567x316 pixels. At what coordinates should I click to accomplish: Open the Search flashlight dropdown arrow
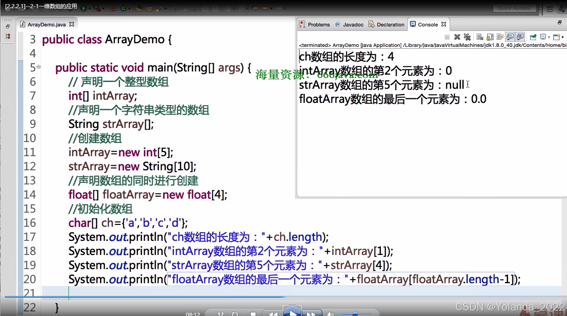point(165,9)
